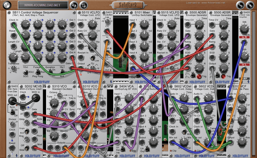Click waveform selector knob on left S515 VCLFO
The image size is (257, 158).
[x=92, y=68]
